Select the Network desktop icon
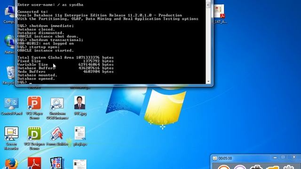The image size is (301, 169). (9, 44)
